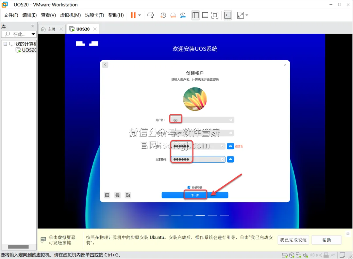Click the network adapter status icon
This screenshot has width=353, height=259.
(298, 255)
